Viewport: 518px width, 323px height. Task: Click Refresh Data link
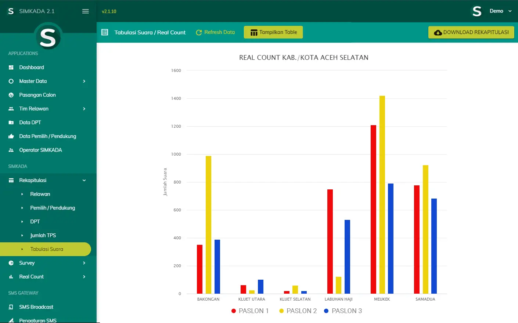(215, 32)
